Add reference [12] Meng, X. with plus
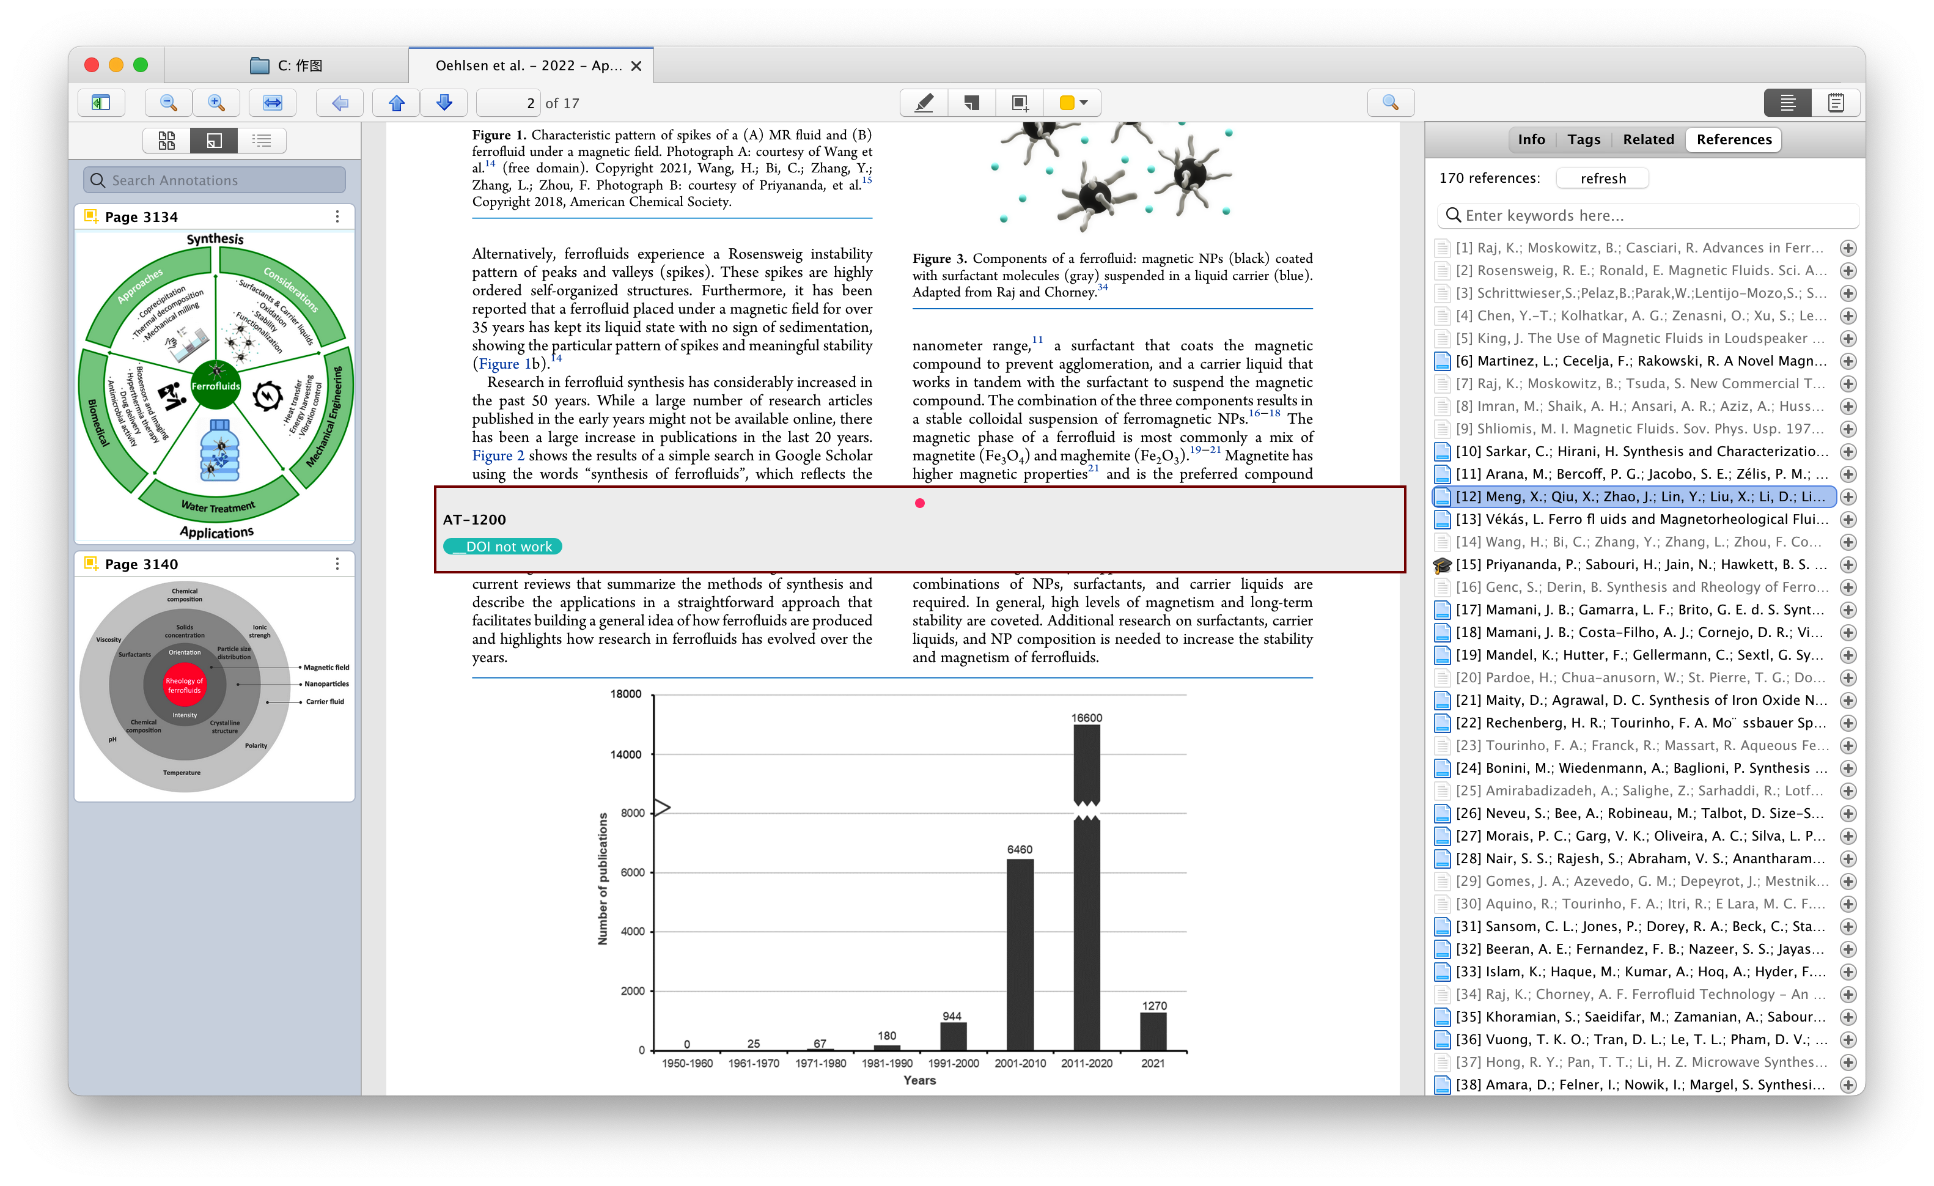The height and width of the screenshot is (1186, 1934). click(x=1848, y=497)
